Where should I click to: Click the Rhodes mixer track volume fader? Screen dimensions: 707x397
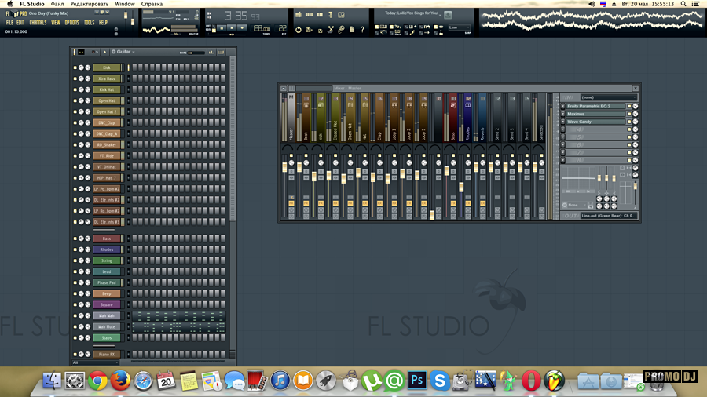(x=461, y=187)
